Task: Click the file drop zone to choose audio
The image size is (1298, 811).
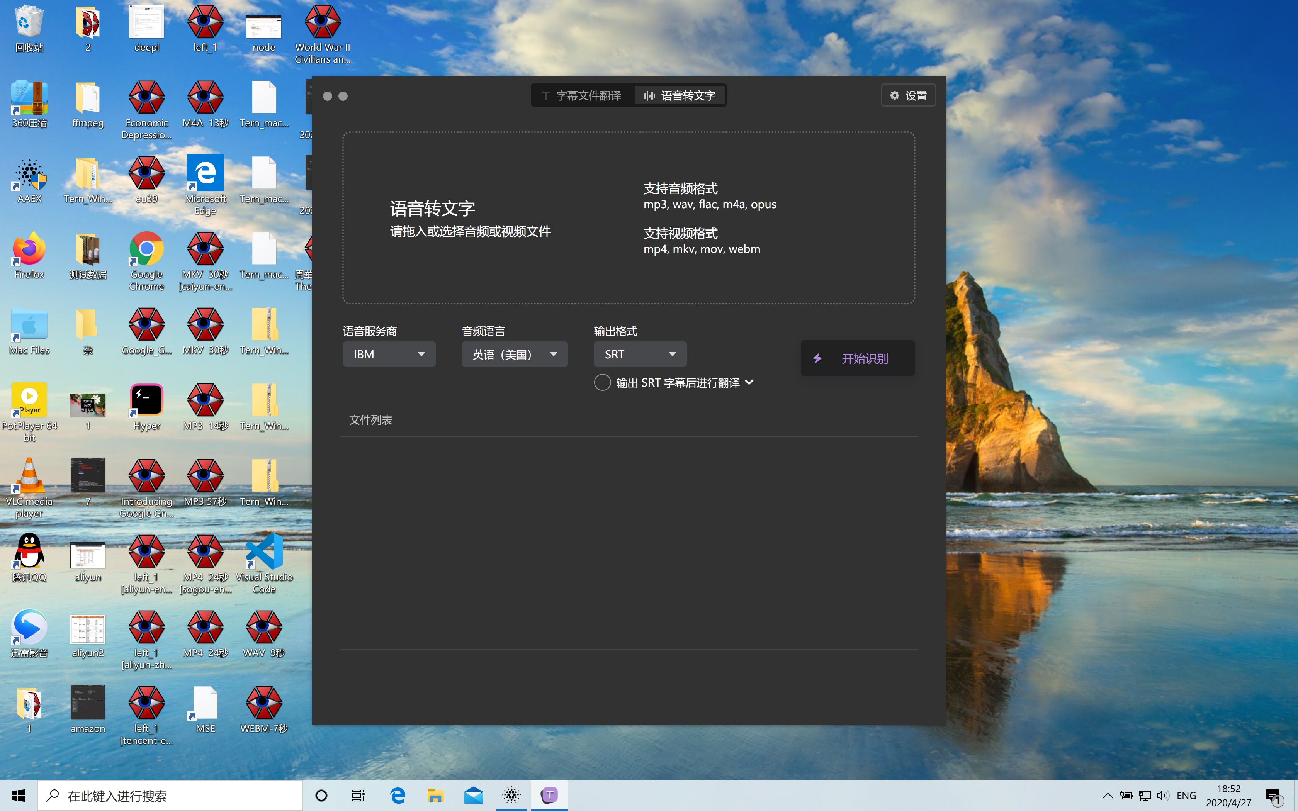Action: (x=628, y=218)
